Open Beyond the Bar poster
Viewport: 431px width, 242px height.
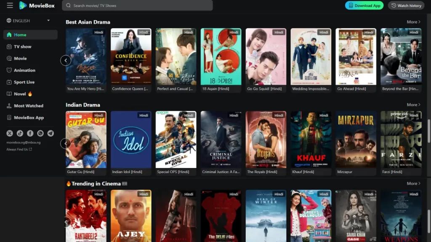point(401,57)
